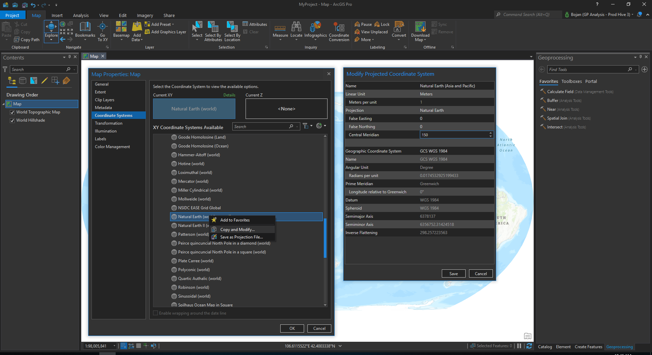Open the Bookmarks gallery

tap(85, 31)
